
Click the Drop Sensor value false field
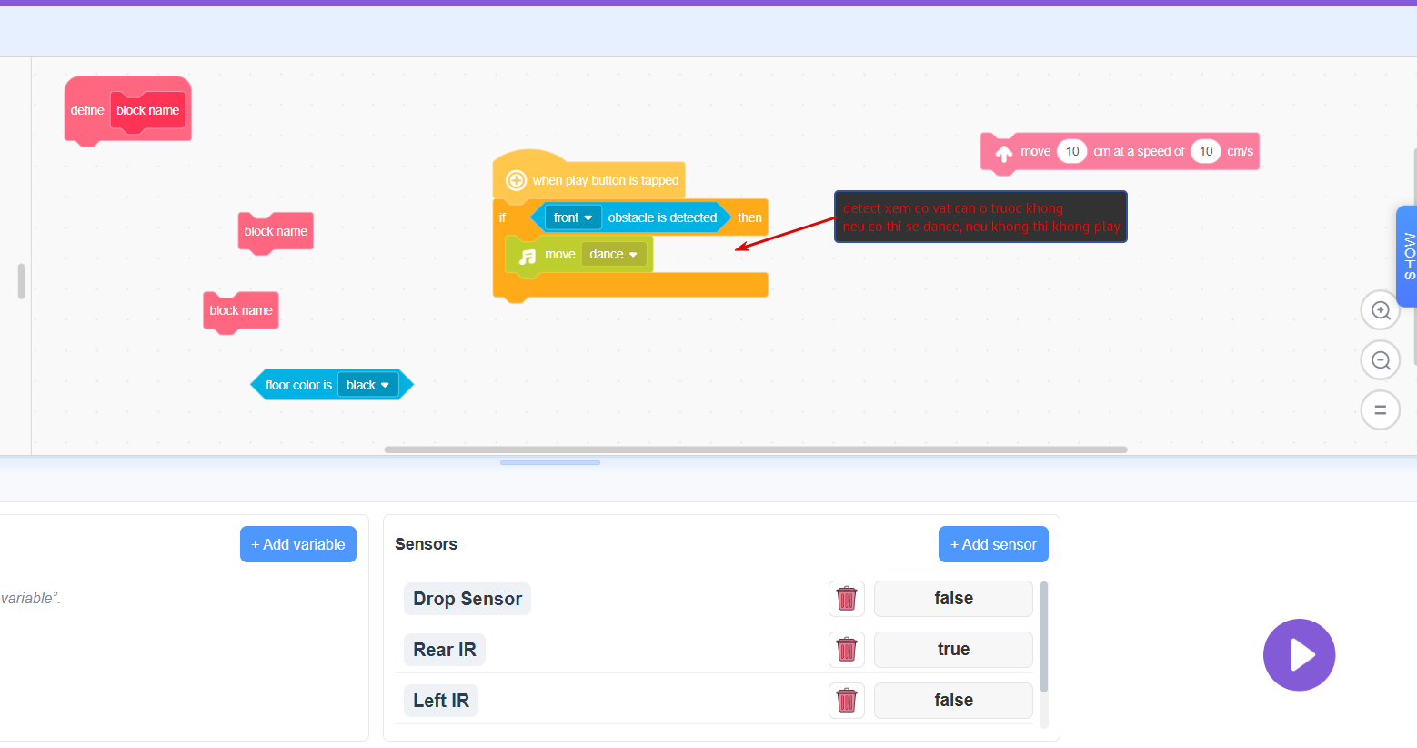click(953, 599)
